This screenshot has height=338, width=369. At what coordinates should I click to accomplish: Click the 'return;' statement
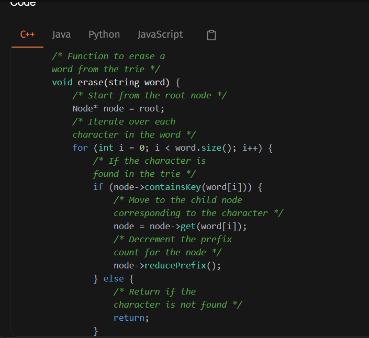pos(131,318)
